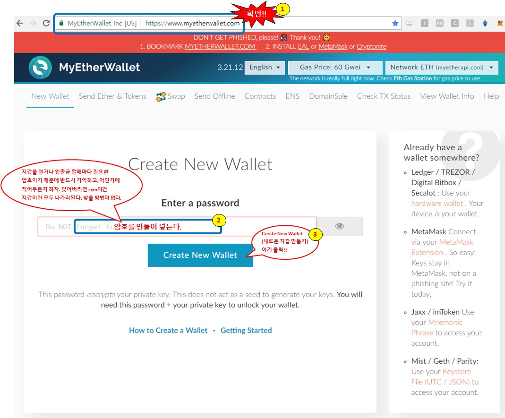Image resolution: width=505 pixels, height=418 pixels.
Task: Select the New Wallet tab
Action: point(50,96)
